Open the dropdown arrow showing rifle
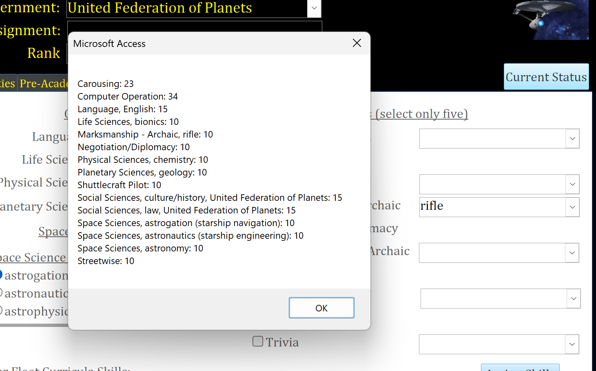Screen dimensions: 596x371 pyautogui.click(x=572, y=207)
